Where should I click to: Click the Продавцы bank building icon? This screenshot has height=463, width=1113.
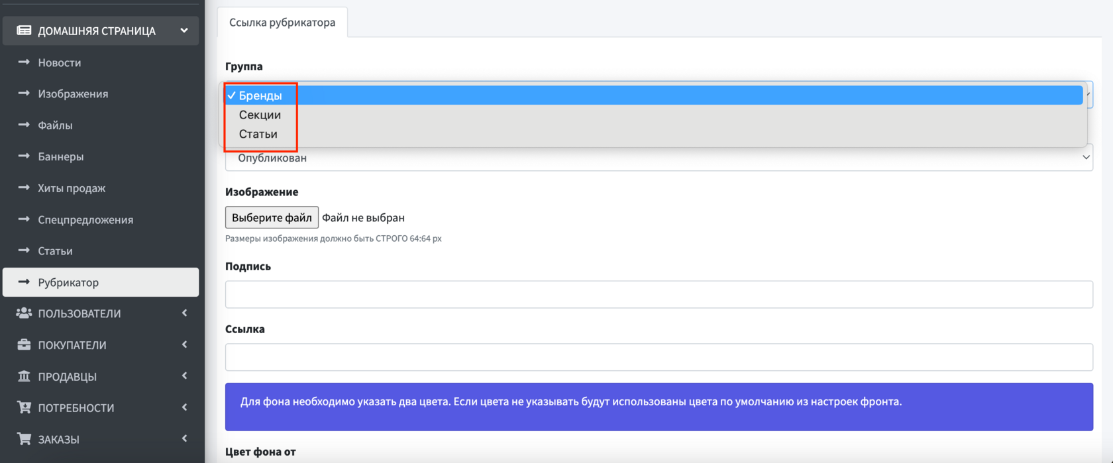24,376
